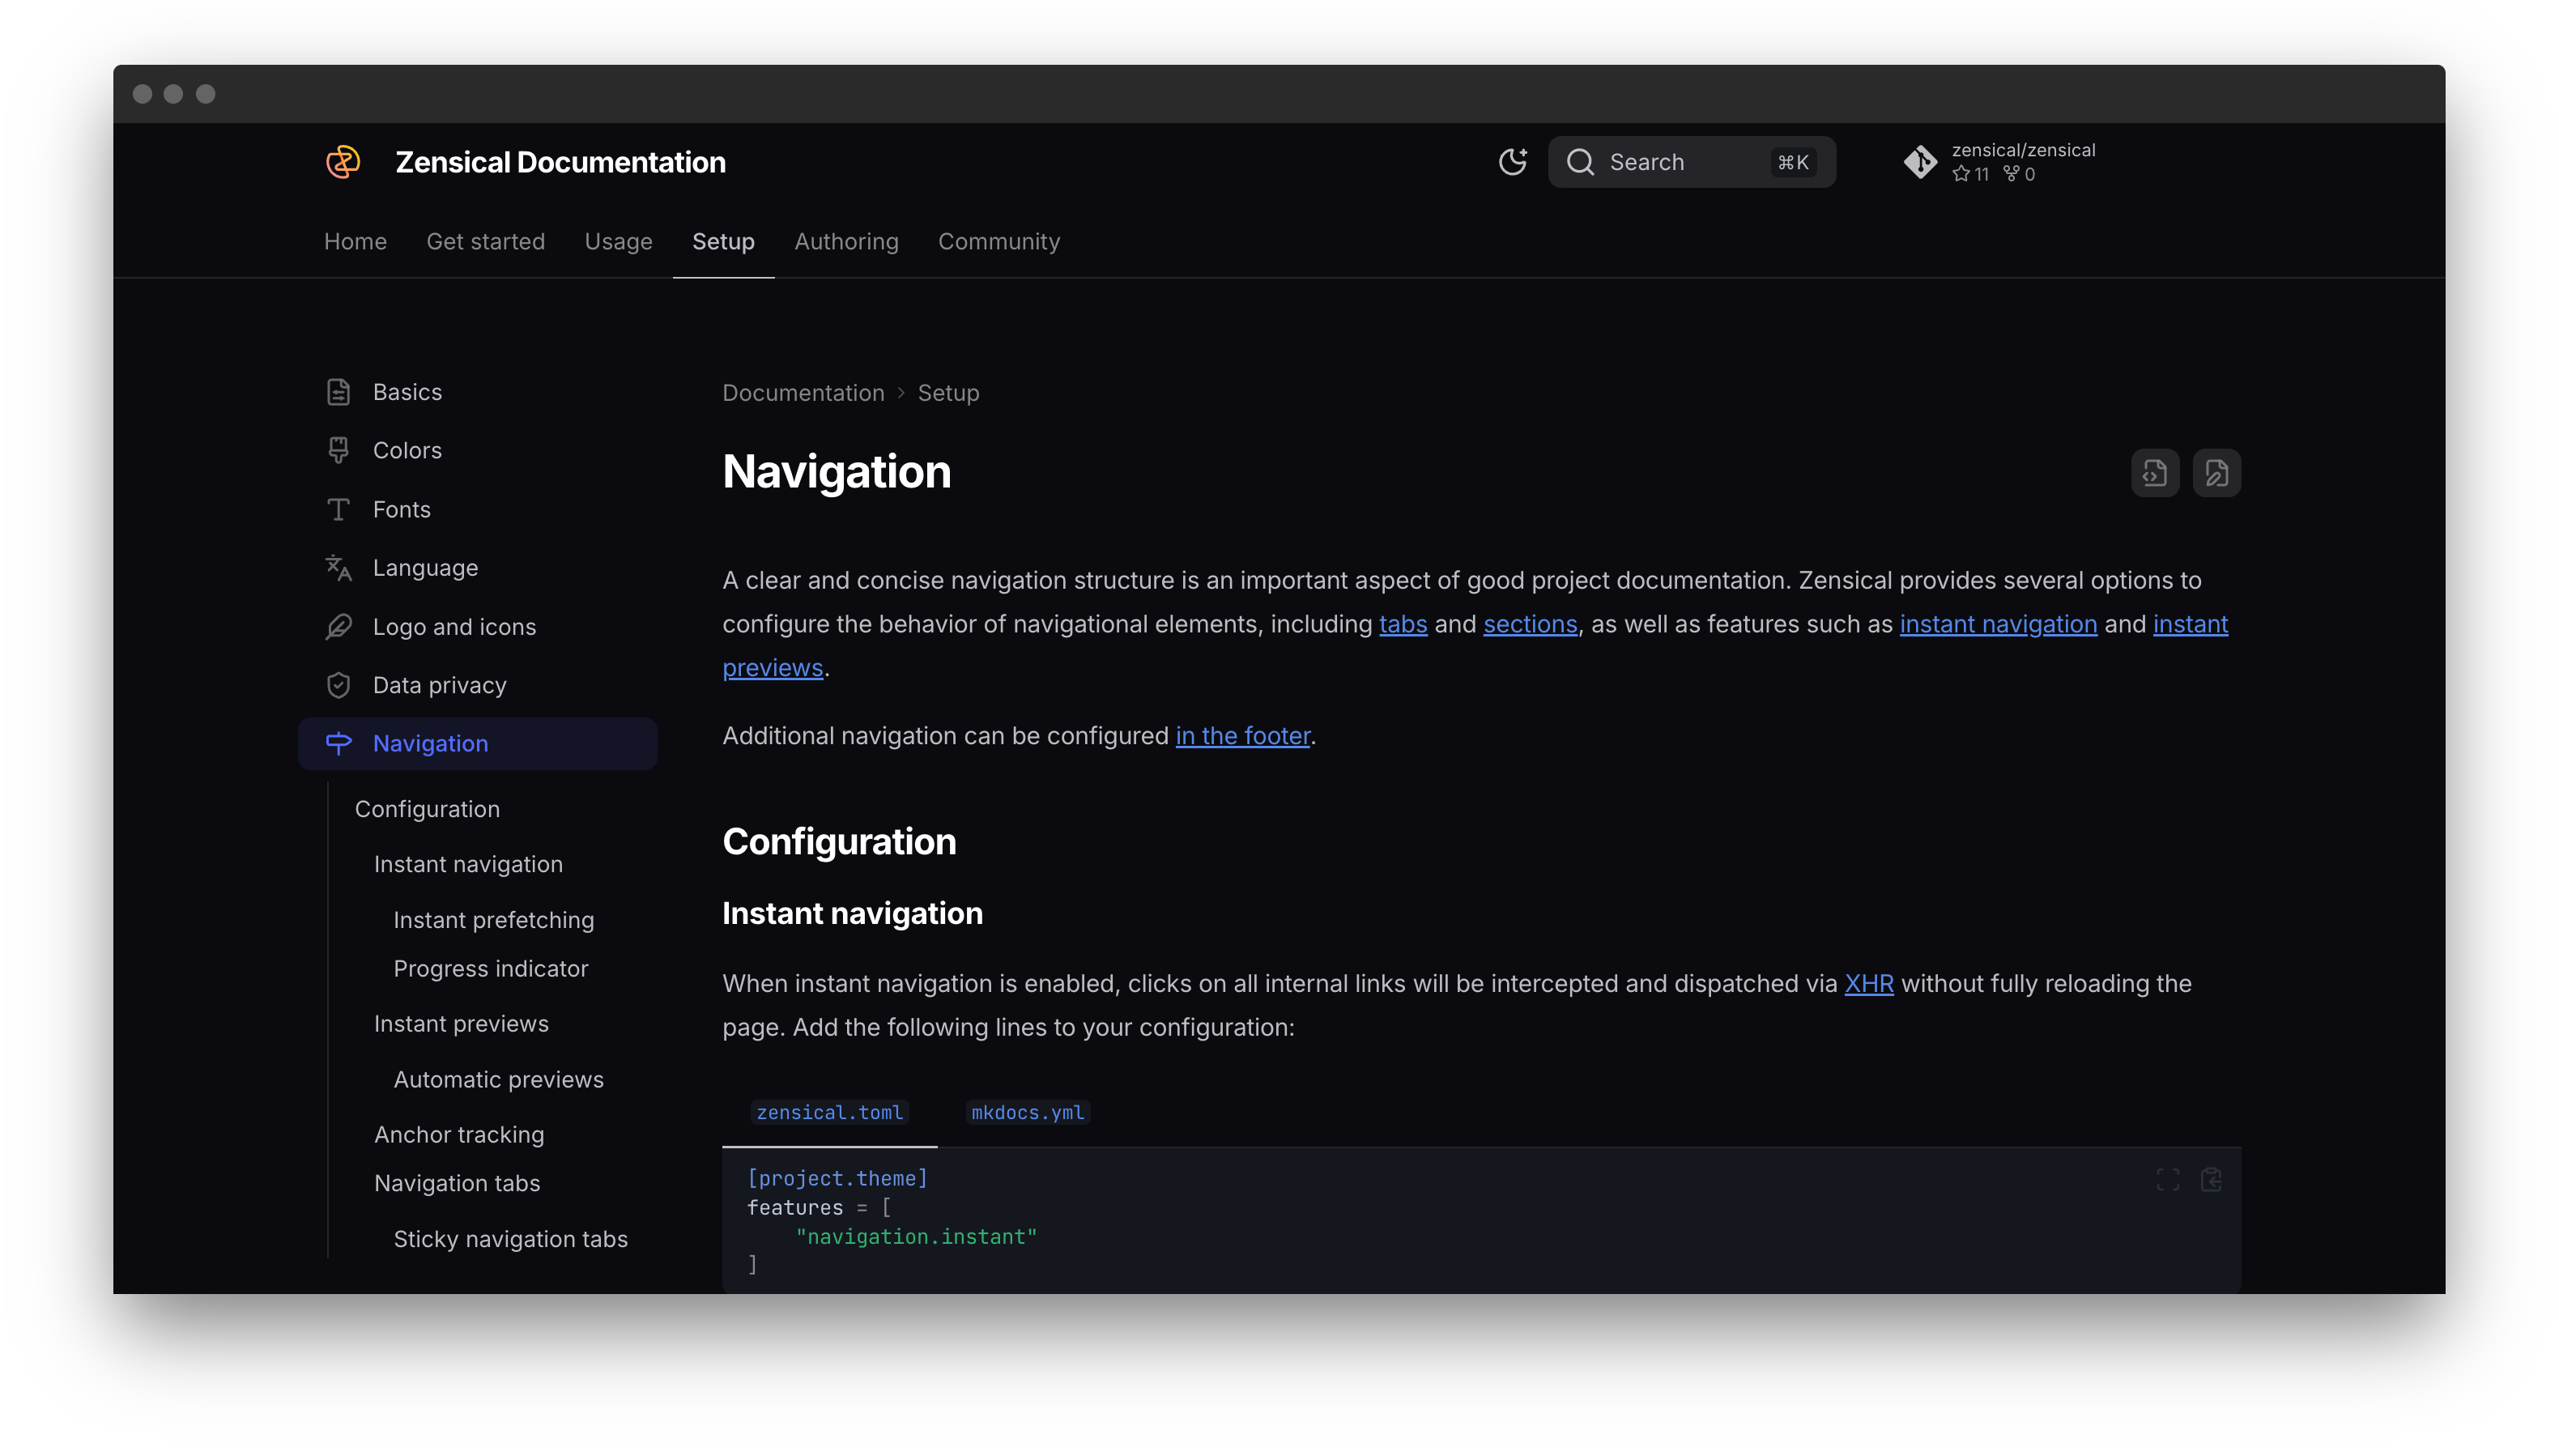Jump to Instant previews section in outline
2559x1456 pixels.
(x=461, y=1024)
